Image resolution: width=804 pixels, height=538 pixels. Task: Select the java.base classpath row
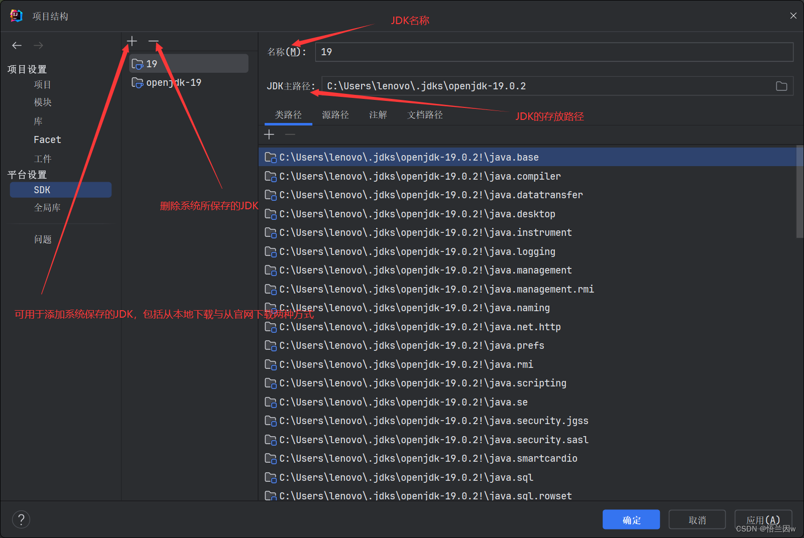click(527, 157)
